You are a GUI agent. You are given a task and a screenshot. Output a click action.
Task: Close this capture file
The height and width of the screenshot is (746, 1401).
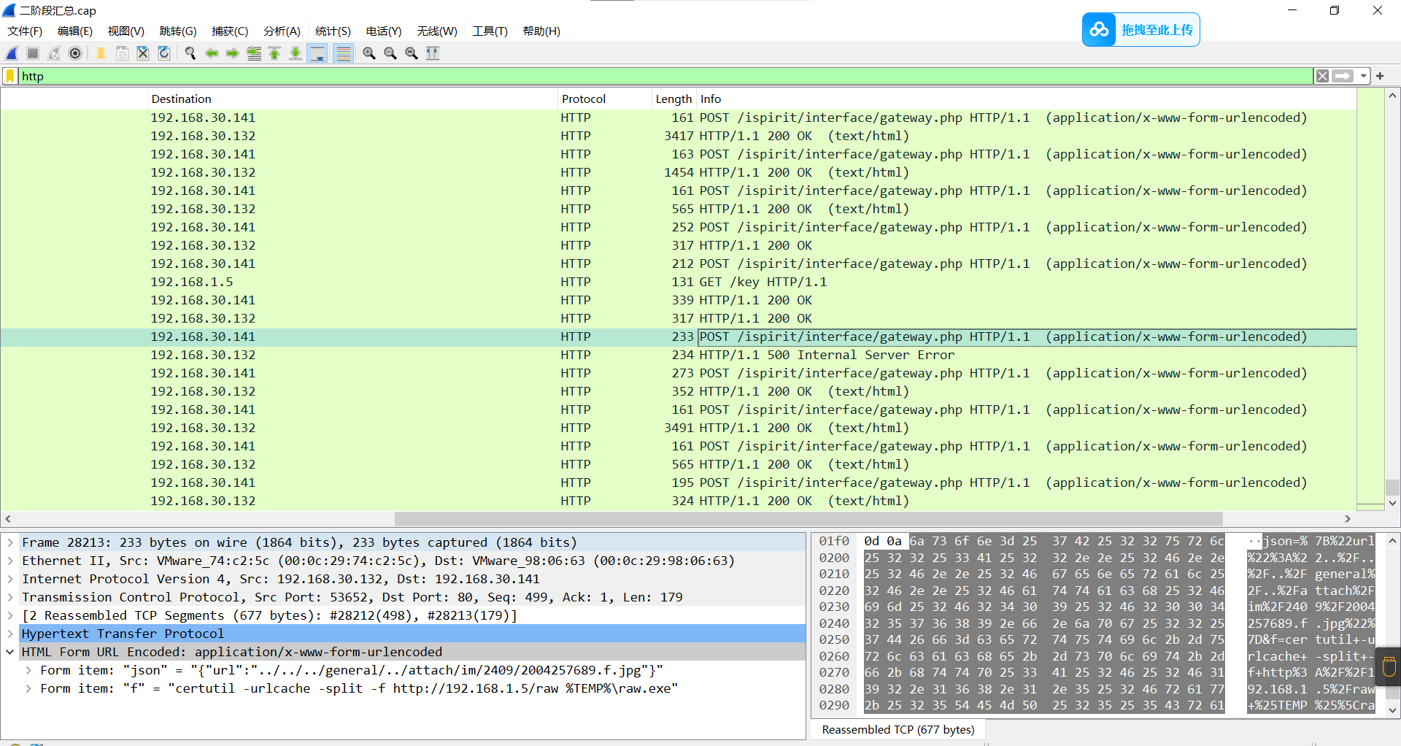pos(143,53)
